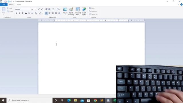183x103 pixels.
Task: Open the Paragraph settings dialog
Action: [x=59, y=13]
